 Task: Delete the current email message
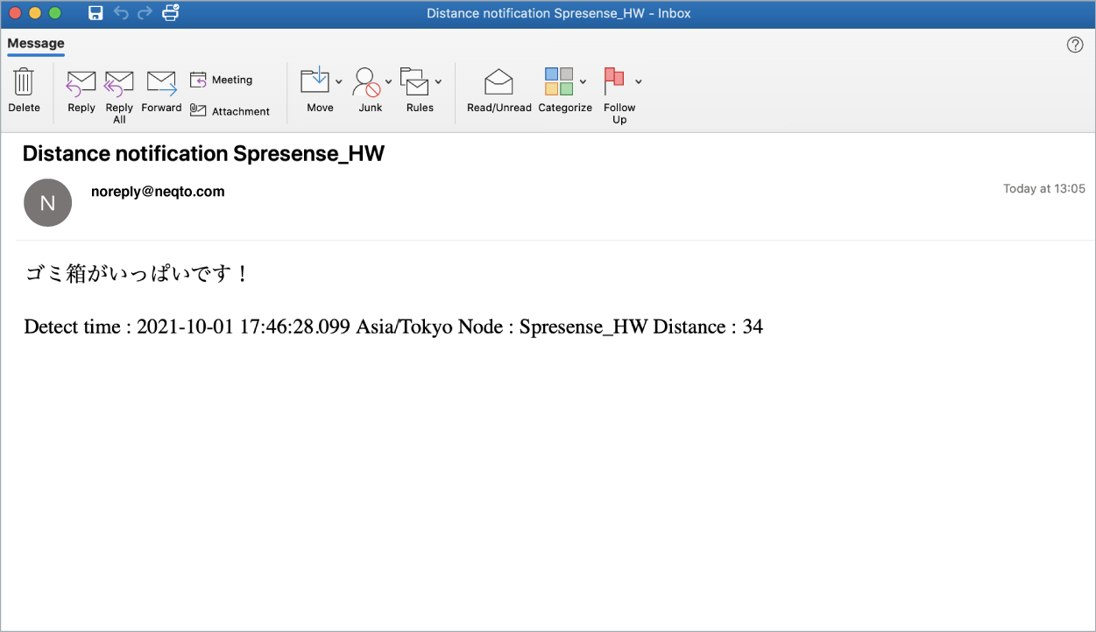coord(24,90)
